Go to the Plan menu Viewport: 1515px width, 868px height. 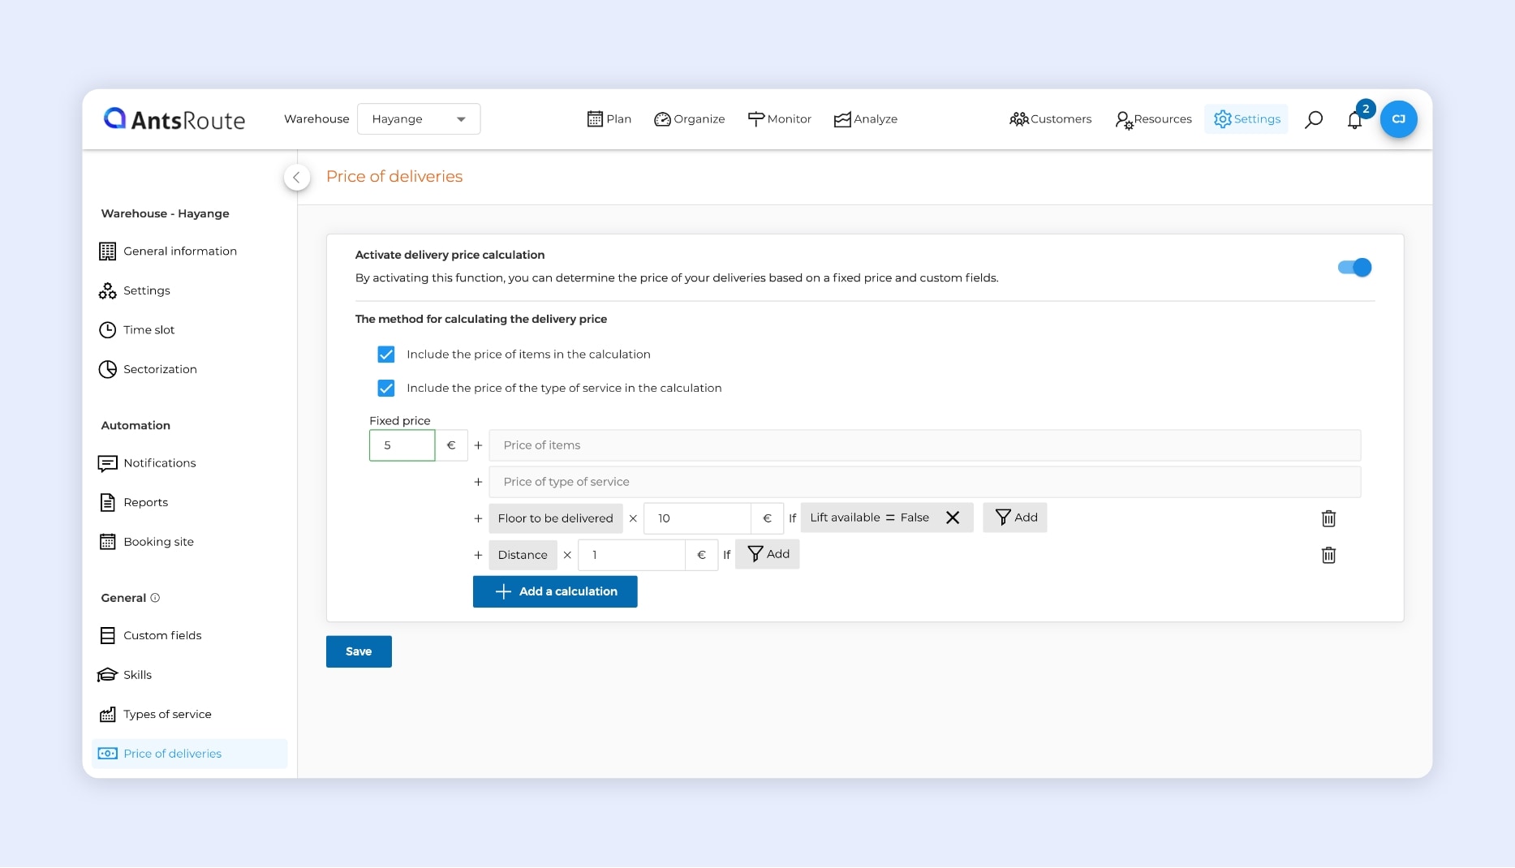(x=609, y=119)
